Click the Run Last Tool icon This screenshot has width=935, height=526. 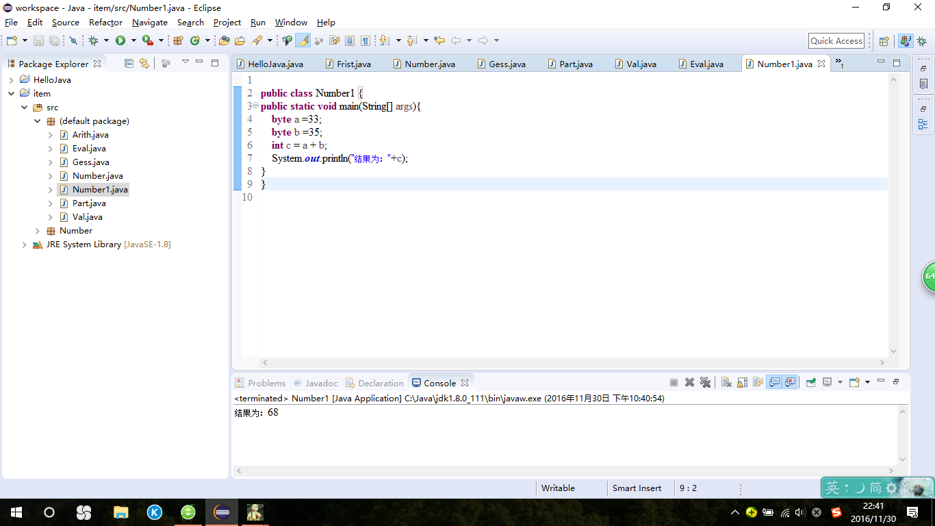pyautogui.click(x=147, y=40)
